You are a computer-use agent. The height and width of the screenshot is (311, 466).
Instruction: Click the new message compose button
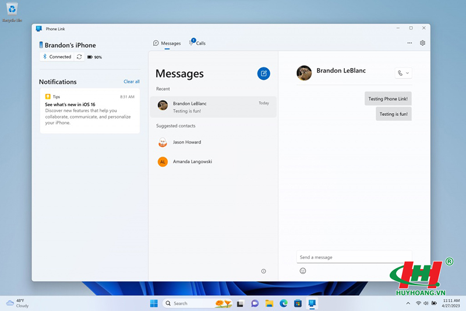[263, 73]
